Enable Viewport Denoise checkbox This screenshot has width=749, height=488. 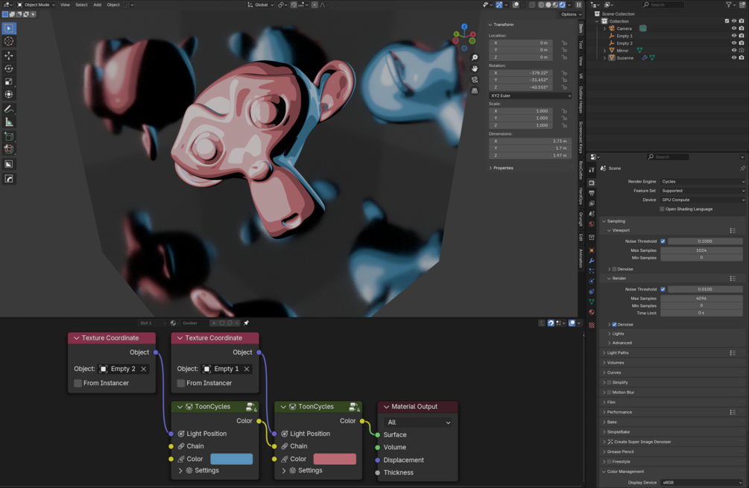614,269
